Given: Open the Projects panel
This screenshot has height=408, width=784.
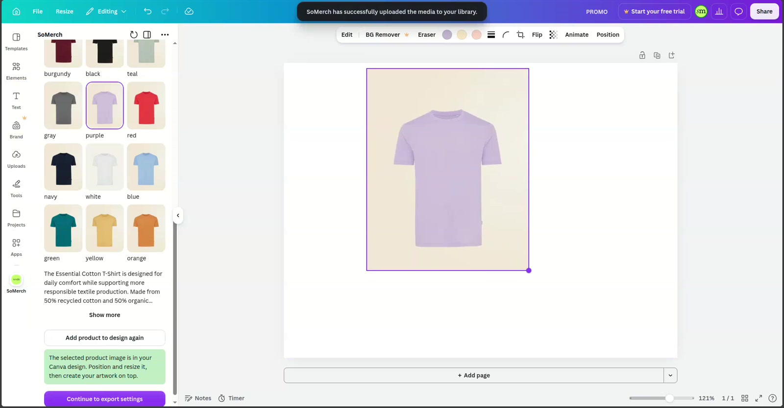Looking at the screenshot, I should click(16, 218).
